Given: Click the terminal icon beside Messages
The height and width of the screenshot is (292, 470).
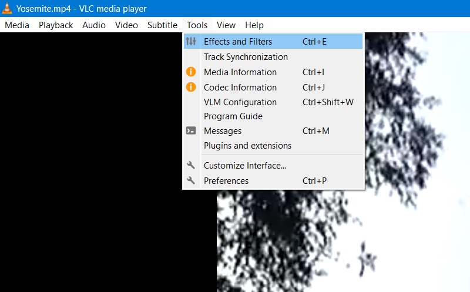Looking at the screenshot, I should 191,130.
